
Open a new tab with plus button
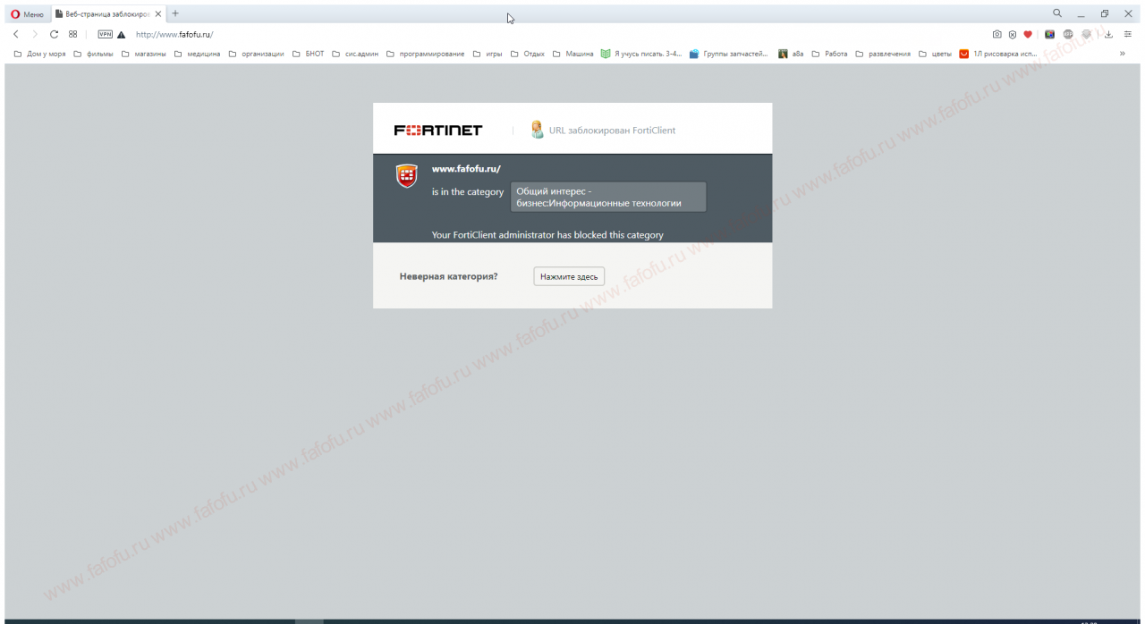(x=175, y=13)
